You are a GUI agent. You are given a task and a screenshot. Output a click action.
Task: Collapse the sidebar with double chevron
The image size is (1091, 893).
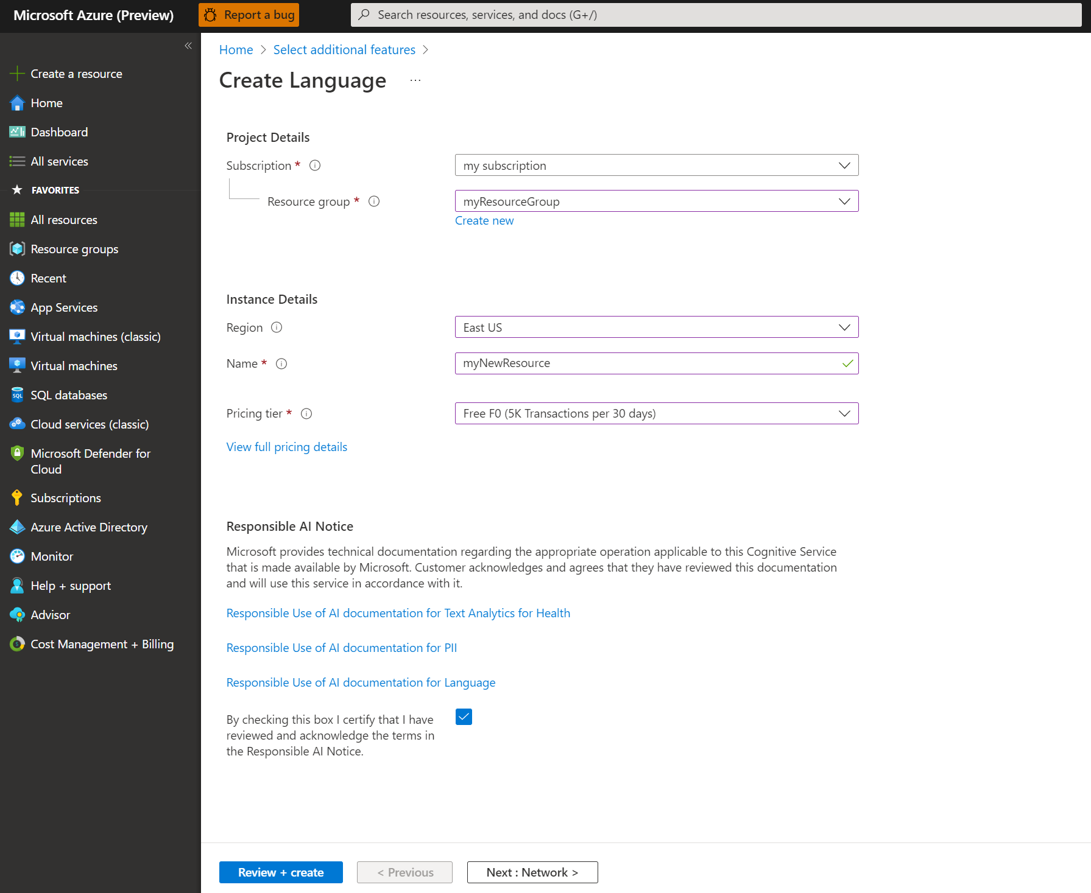click(188, 46)
